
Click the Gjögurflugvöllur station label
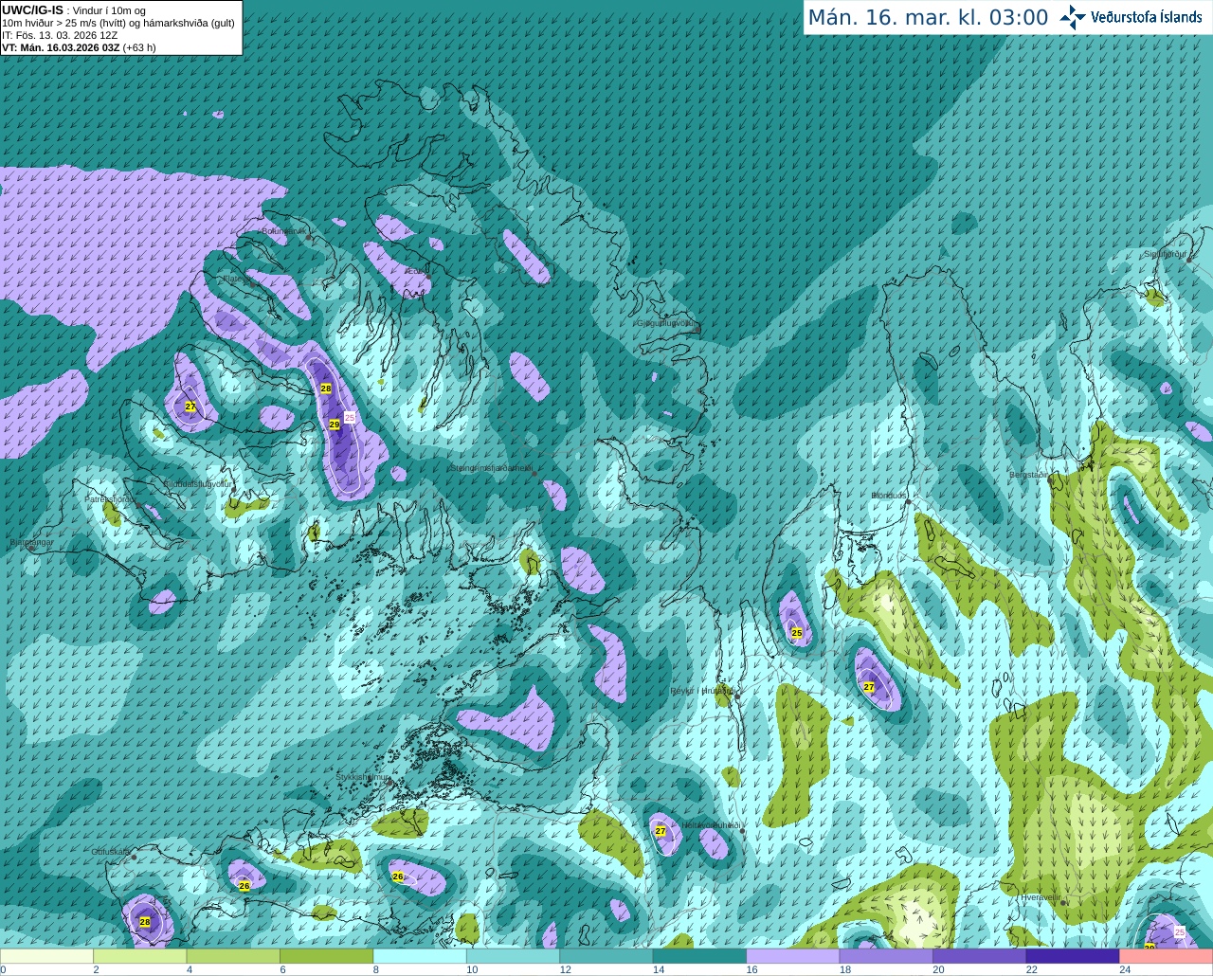(x=667, y=323)
